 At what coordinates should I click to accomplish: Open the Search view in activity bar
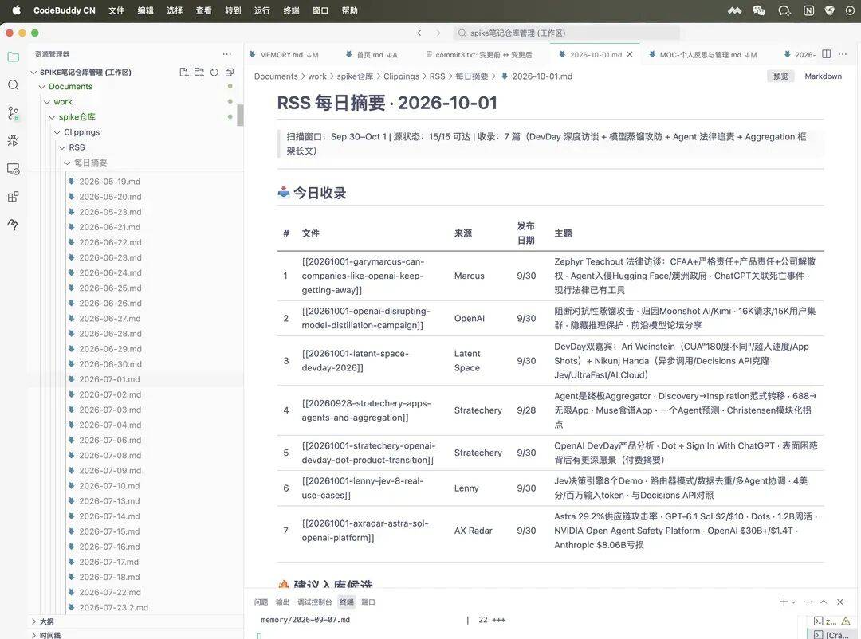(14, 85)
